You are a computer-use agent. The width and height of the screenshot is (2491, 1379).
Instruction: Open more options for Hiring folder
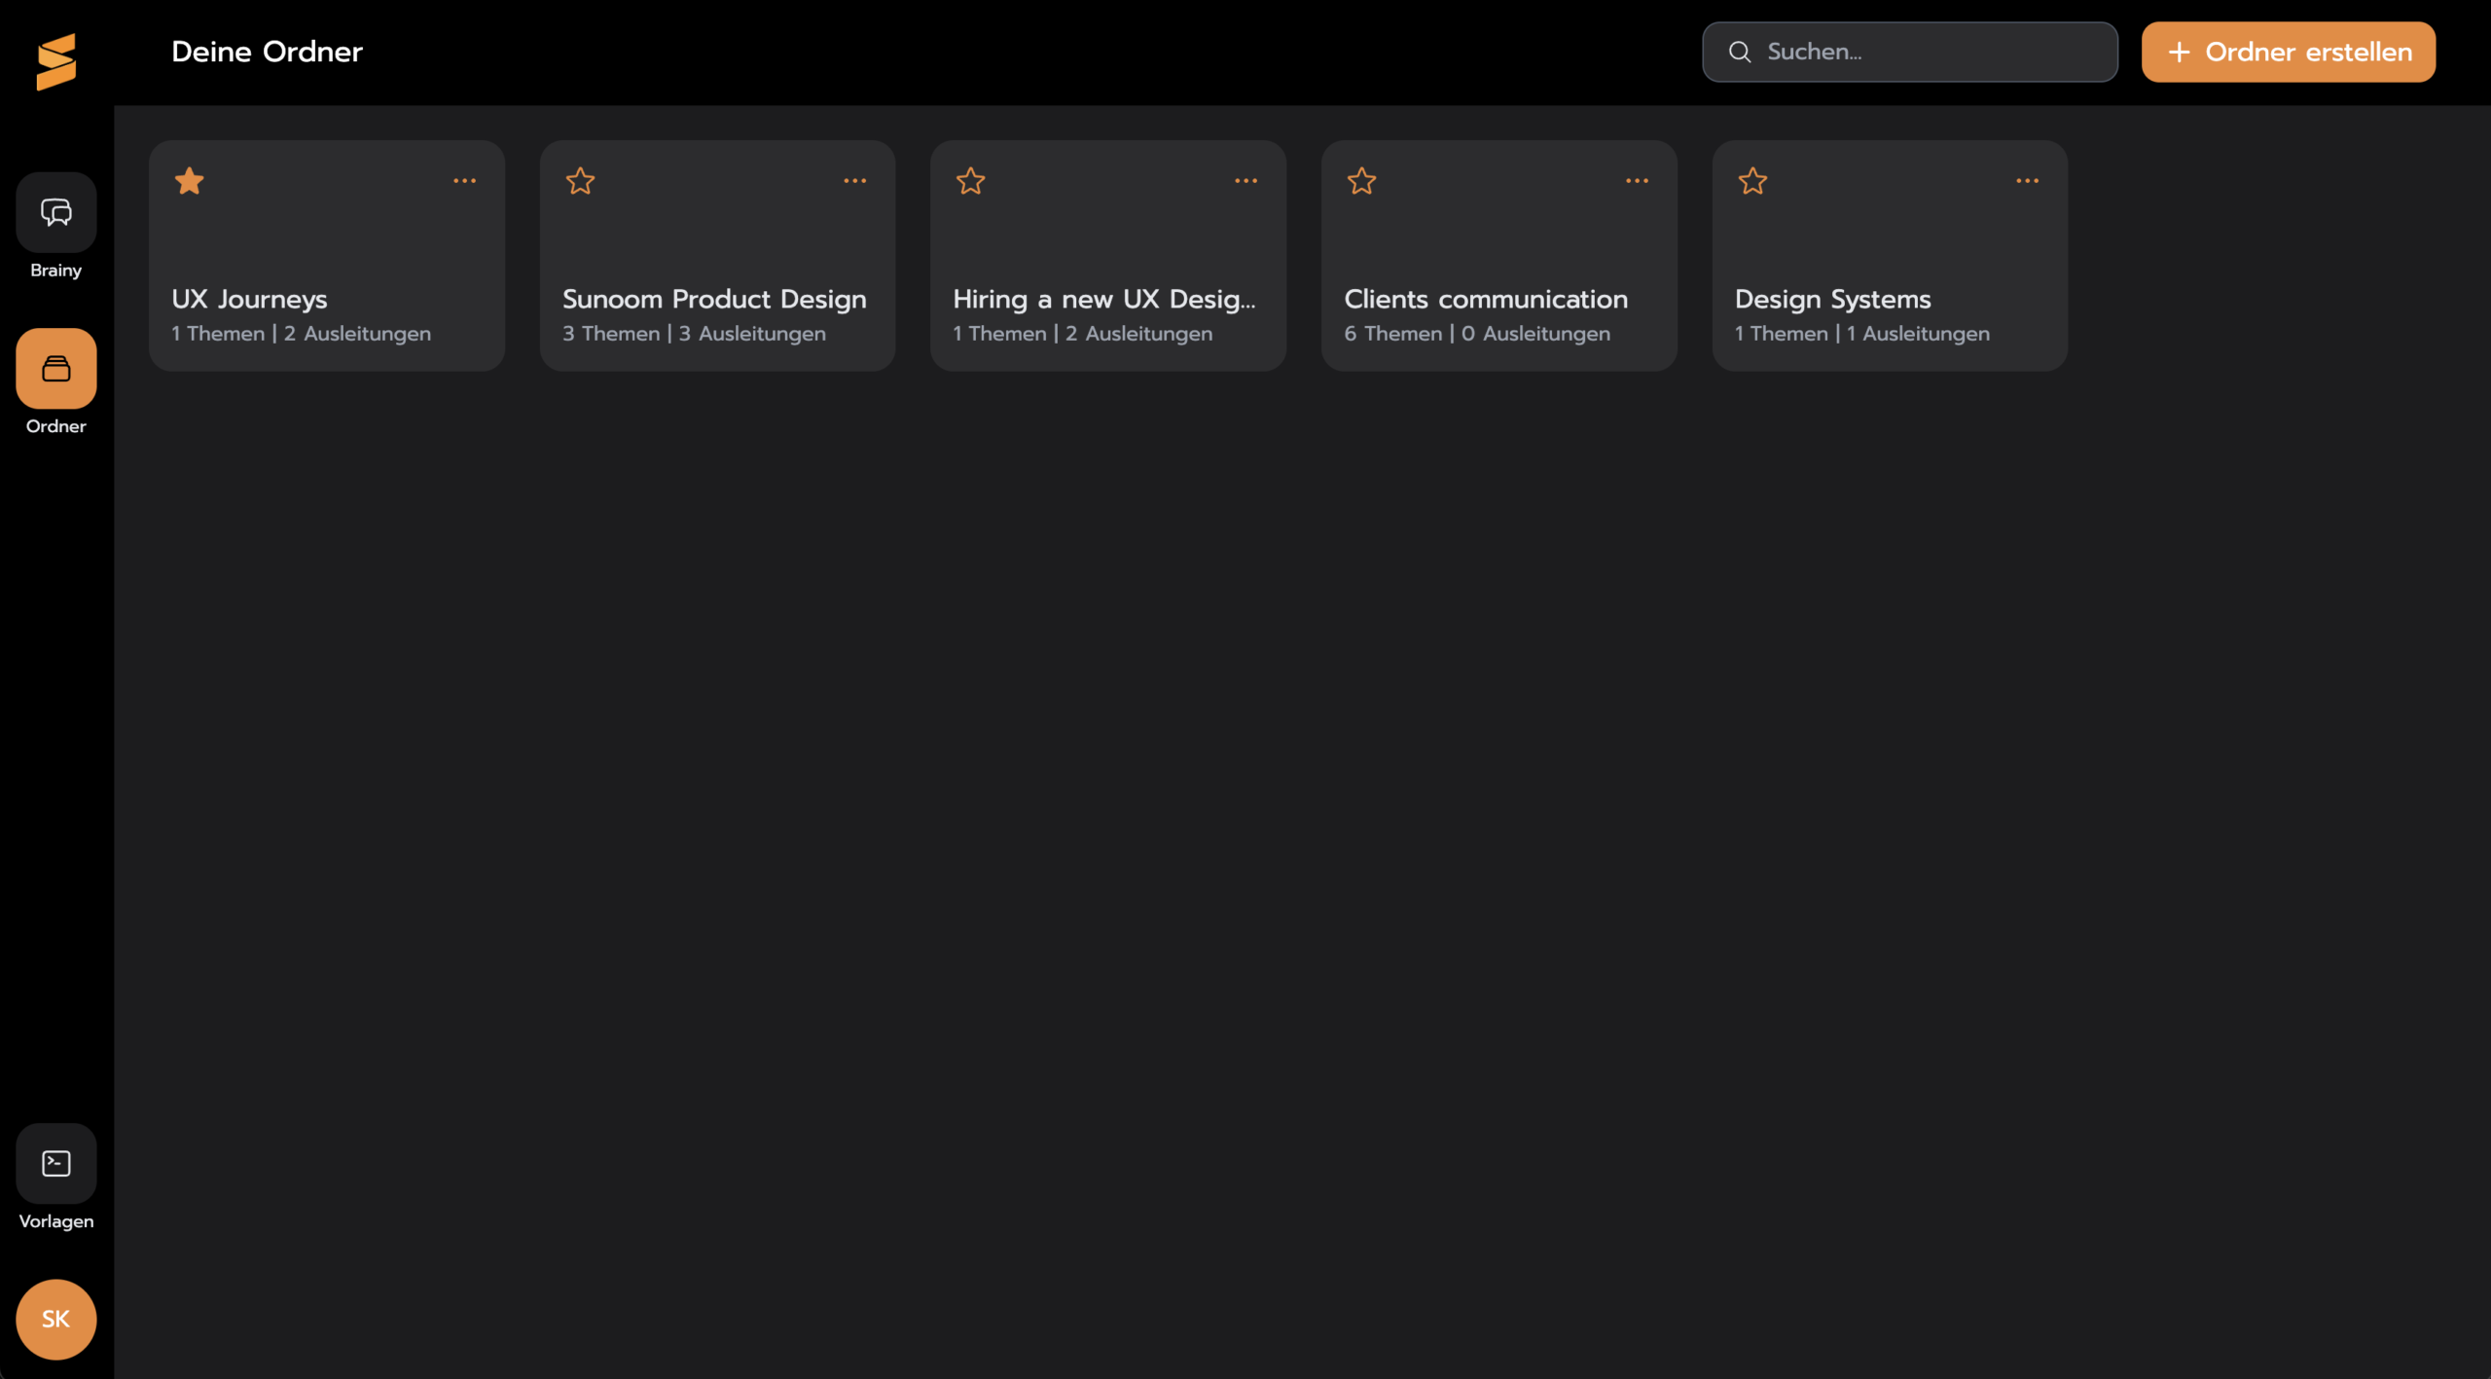(x=1245, y=181)
